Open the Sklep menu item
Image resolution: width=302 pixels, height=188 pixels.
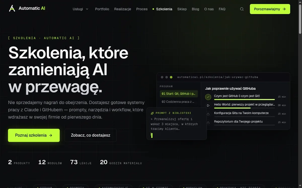[x=182, y=9]
